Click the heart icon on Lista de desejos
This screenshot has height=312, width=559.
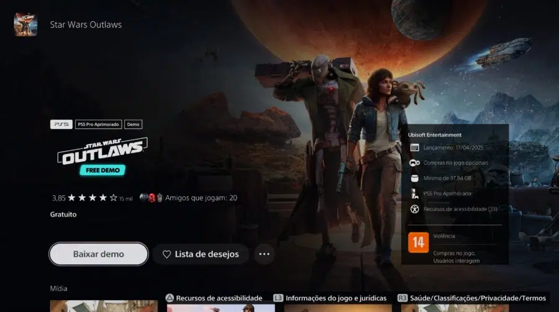(166, 254)
